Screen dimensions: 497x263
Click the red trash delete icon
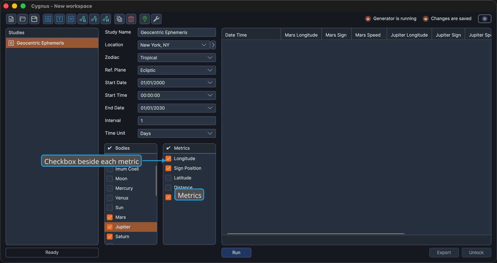tap(131, 19)
